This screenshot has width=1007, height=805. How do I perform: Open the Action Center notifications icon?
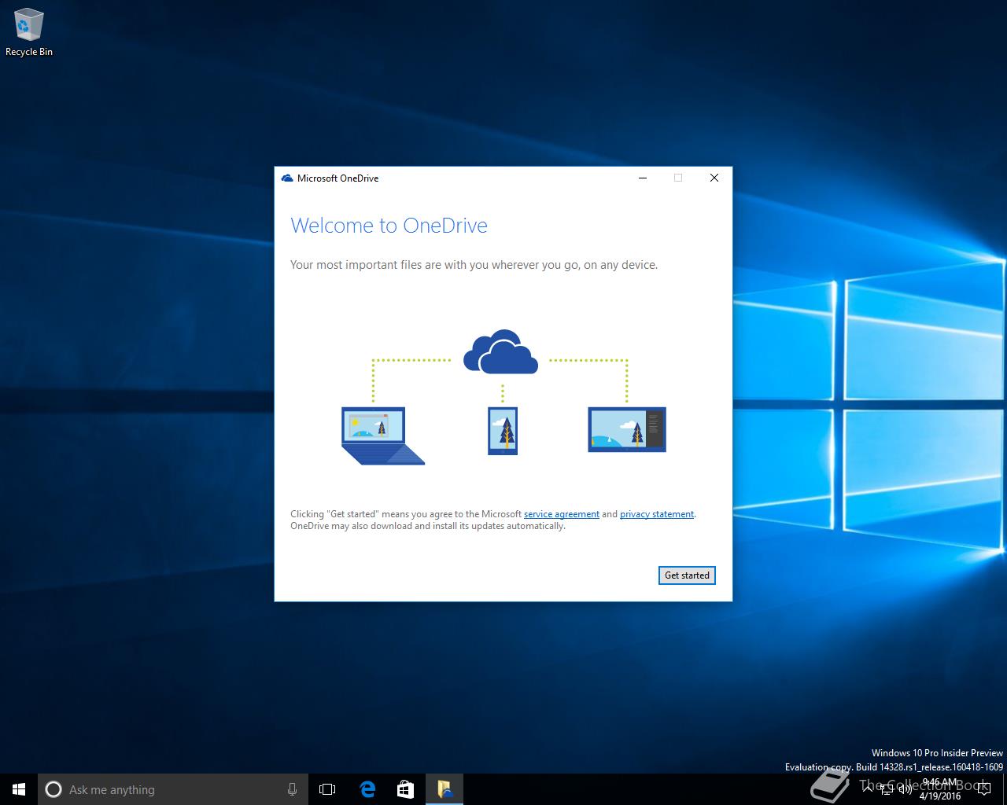tap(983, 789)
